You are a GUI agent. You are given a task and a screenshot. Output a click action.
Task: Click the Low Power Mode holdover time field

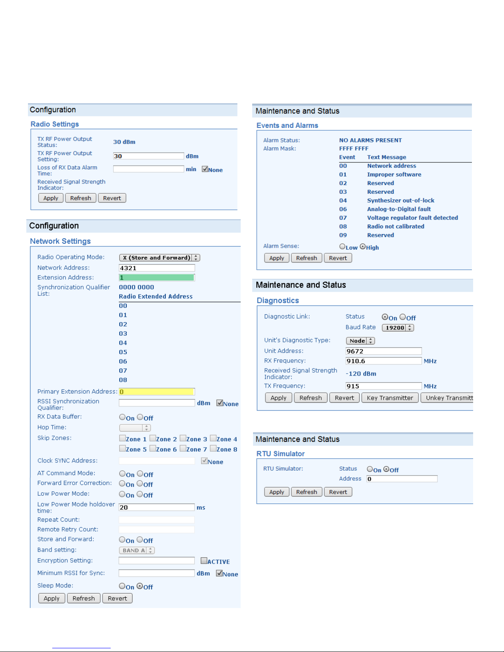tap(157, 507)
